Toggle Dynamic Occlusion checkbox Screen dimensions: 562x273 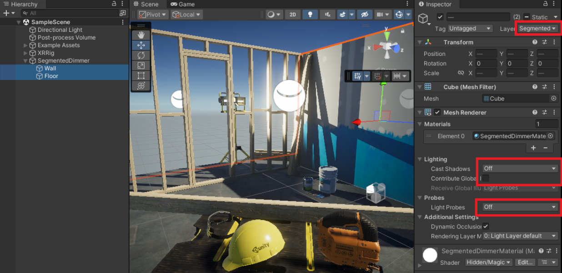pos(486,226)
